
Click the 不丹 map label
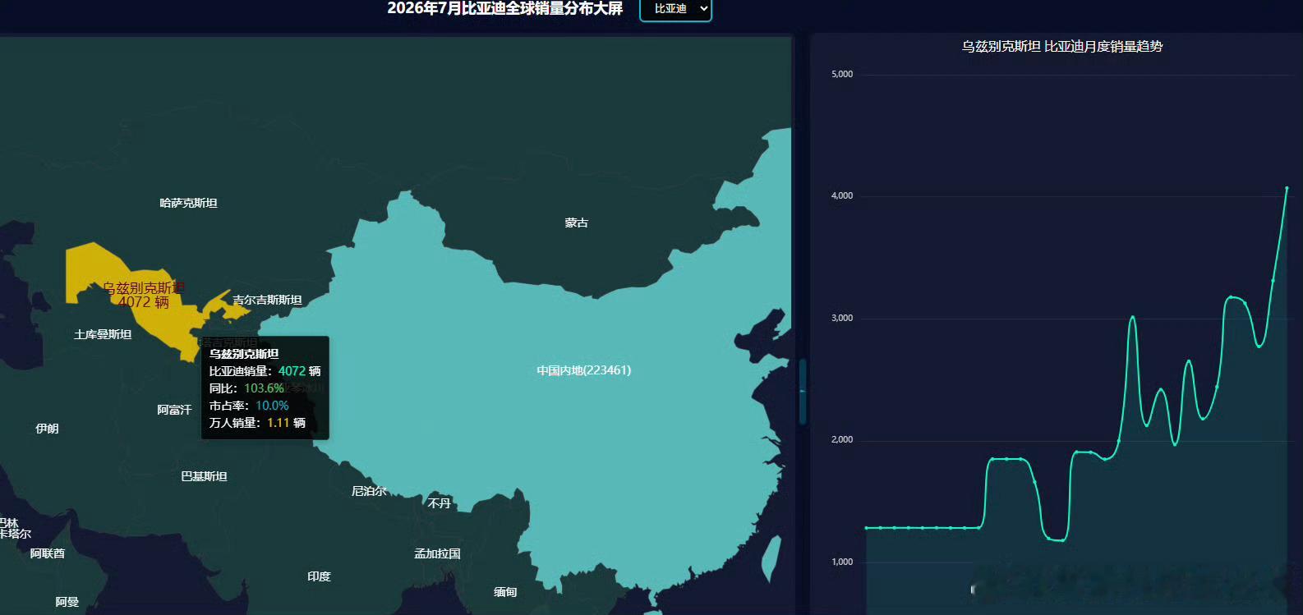(439, 503)
